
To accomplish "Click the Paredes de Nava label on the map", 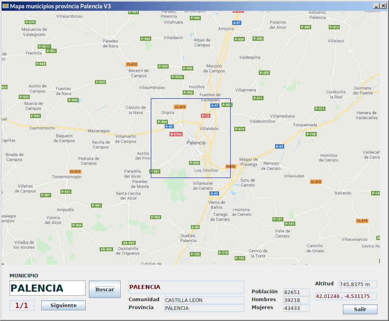I will (x=110, y=43).
